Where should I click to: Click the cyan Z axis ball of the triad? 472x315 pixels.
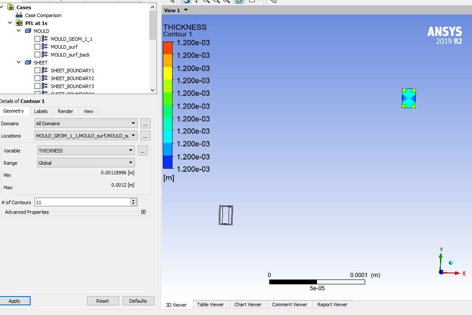(x=451, y=262)
